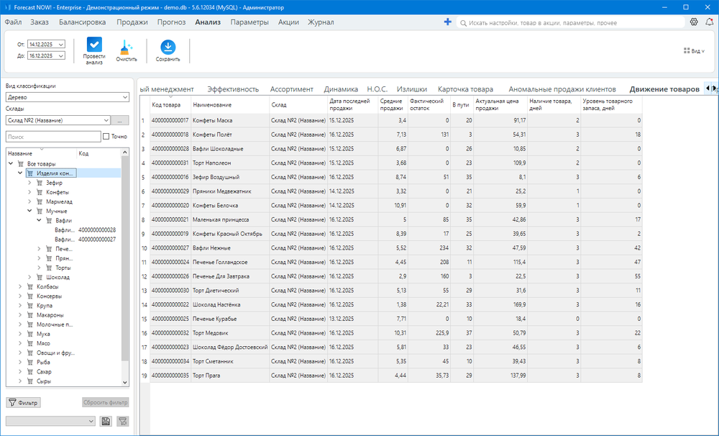The height and width of the screenshot is (436, 719).
Task: Expand the Колбасы tree node
Action: (20, 286)
